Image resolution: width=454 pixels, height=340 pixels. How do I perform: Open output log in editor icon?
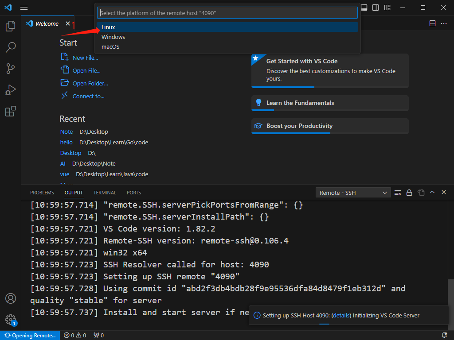421,193
